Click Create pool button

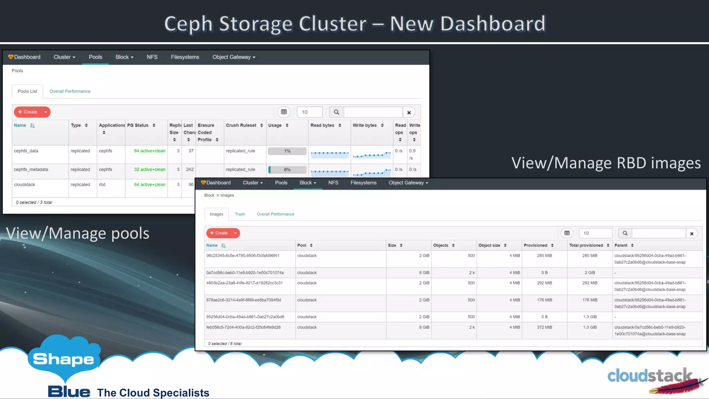coord(28,112)
